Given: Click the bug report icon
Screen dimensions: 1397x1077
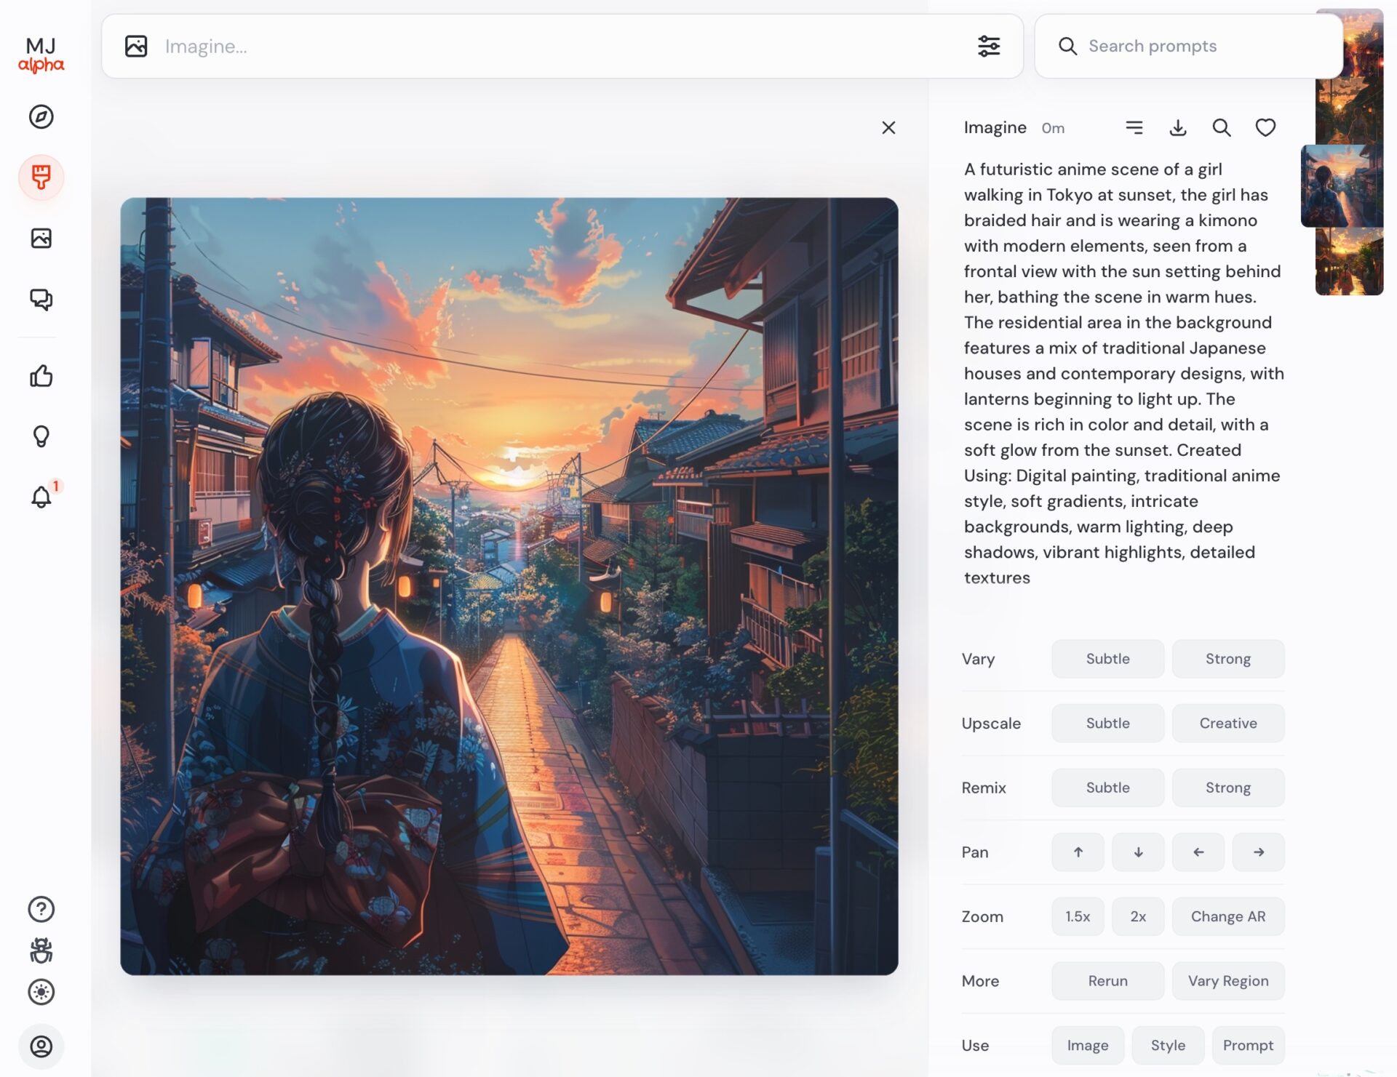Looking at the screenshot, I should 41,950.
